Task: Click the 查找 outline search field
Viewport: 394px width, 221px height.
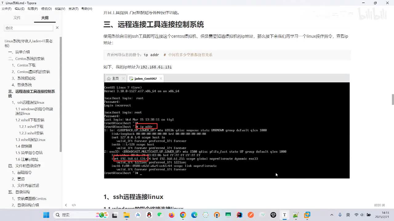Action: click(29, 28)
